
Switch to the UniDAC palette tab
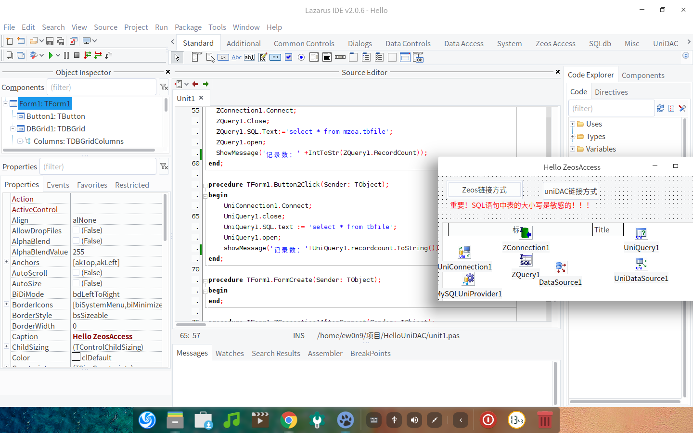coord(665,43)
